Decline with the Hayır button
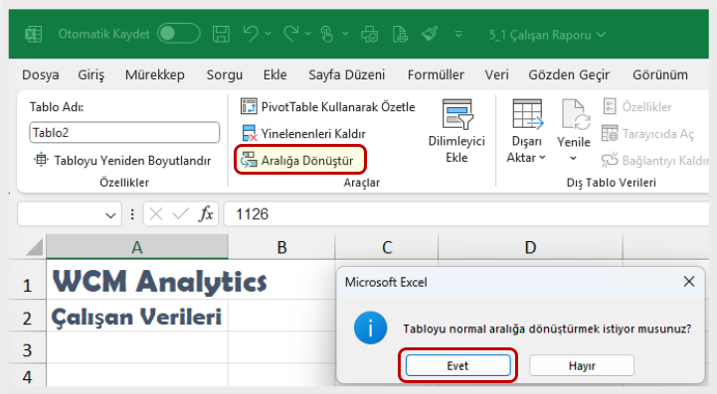 coord(582,365)
